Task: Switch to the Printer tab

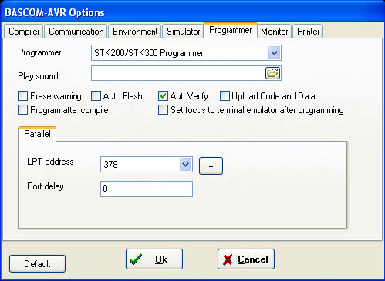Action: click(308, 32)
